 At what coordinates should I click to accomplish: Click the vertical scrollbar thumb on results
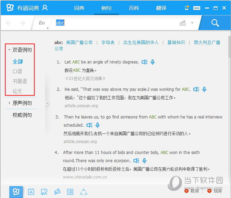click(229, 47)
